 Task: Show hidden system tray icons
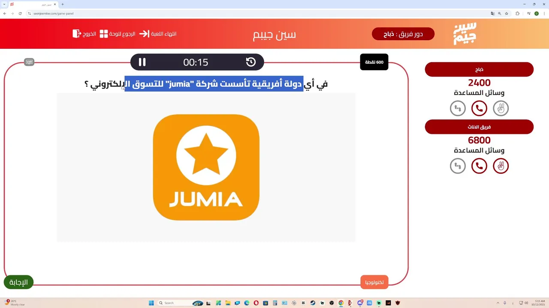pos(498,303)
